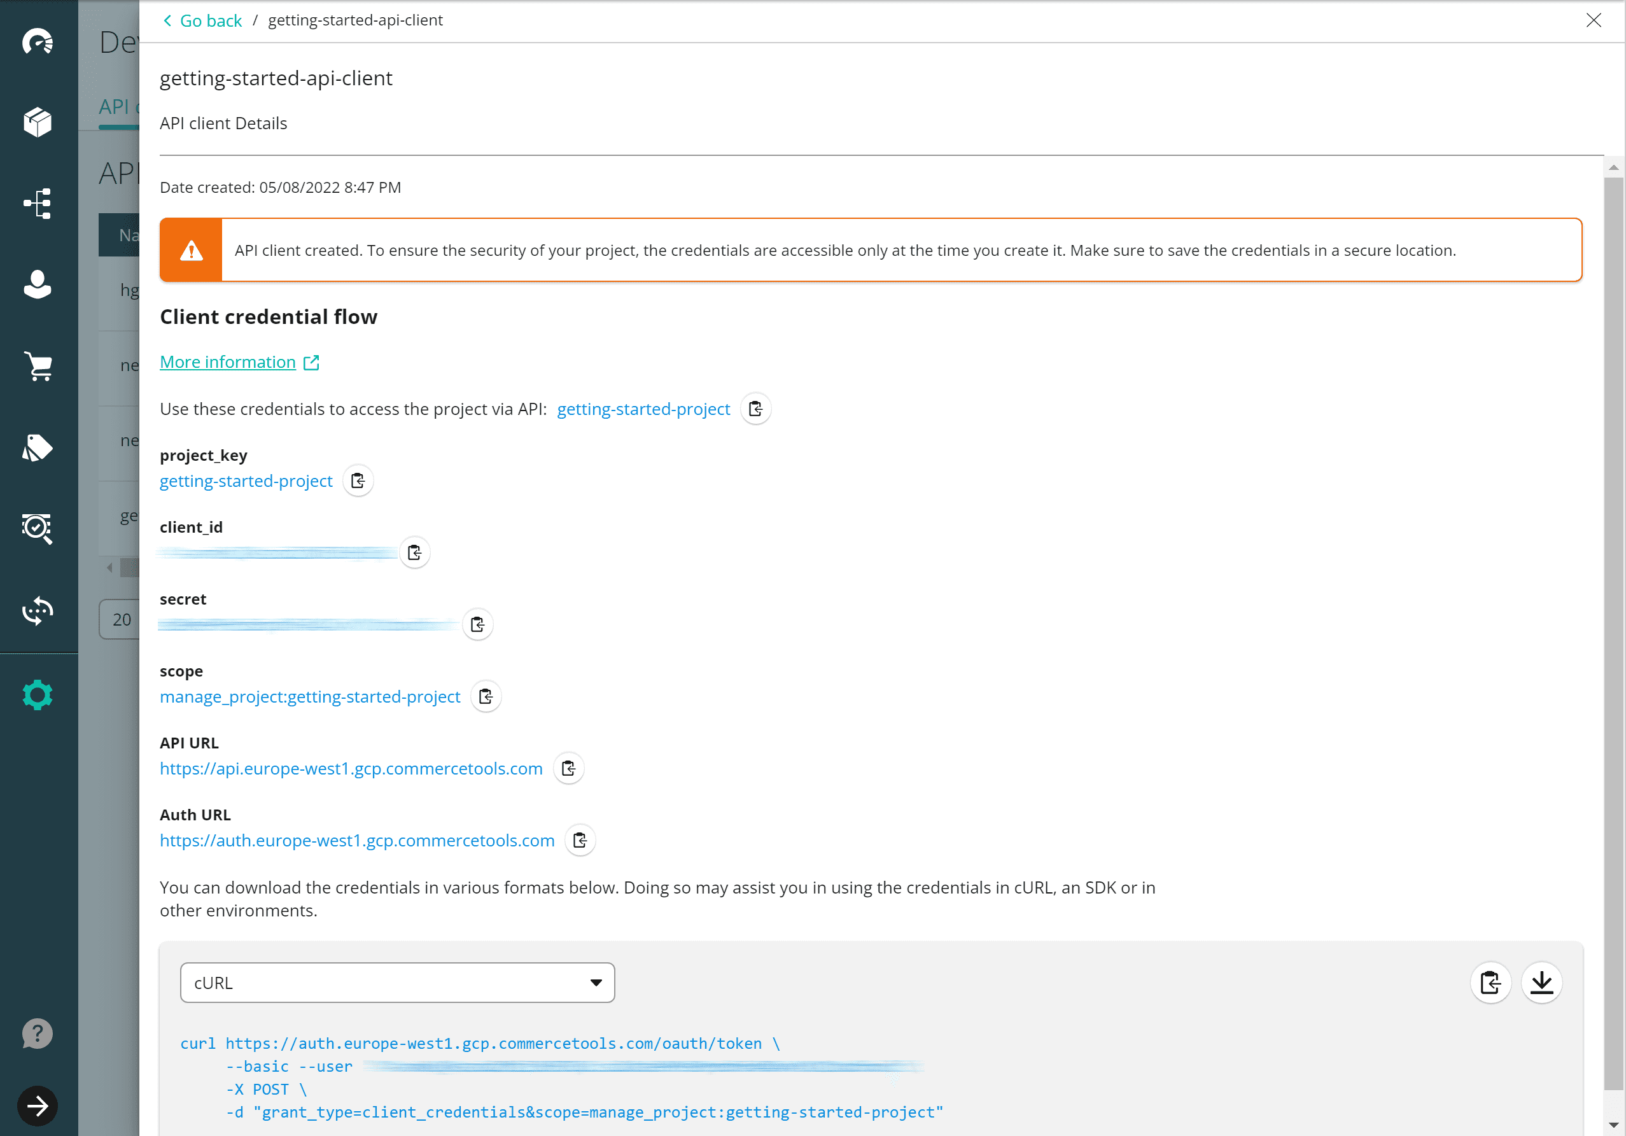Open the Settings gear in sidebar

click(x=38, y=695)
